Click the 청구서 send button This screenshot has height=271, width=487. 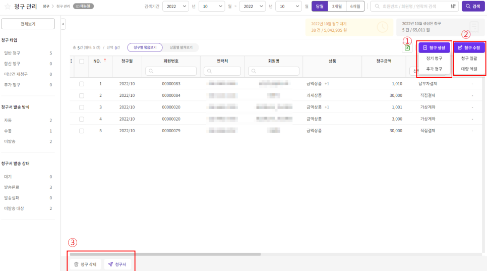click(117, 264)
